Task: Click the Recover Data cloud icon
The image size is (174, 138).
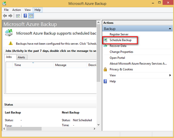Action: pos(105,46)
